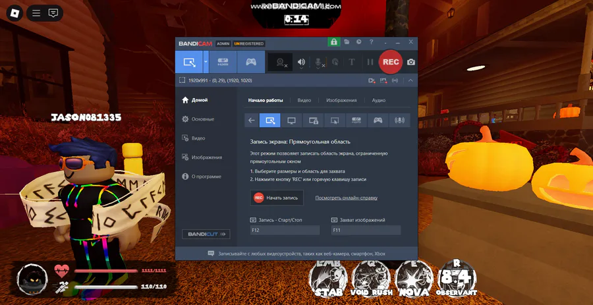Image resolution: width=593 pixels, height=305 pixels.
Task: Open the Основные settings section
Action: coord(198,119)
